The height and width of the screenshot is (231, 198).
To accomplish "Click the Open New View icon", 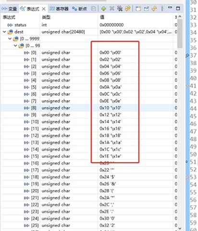I will tap(138, 9).
